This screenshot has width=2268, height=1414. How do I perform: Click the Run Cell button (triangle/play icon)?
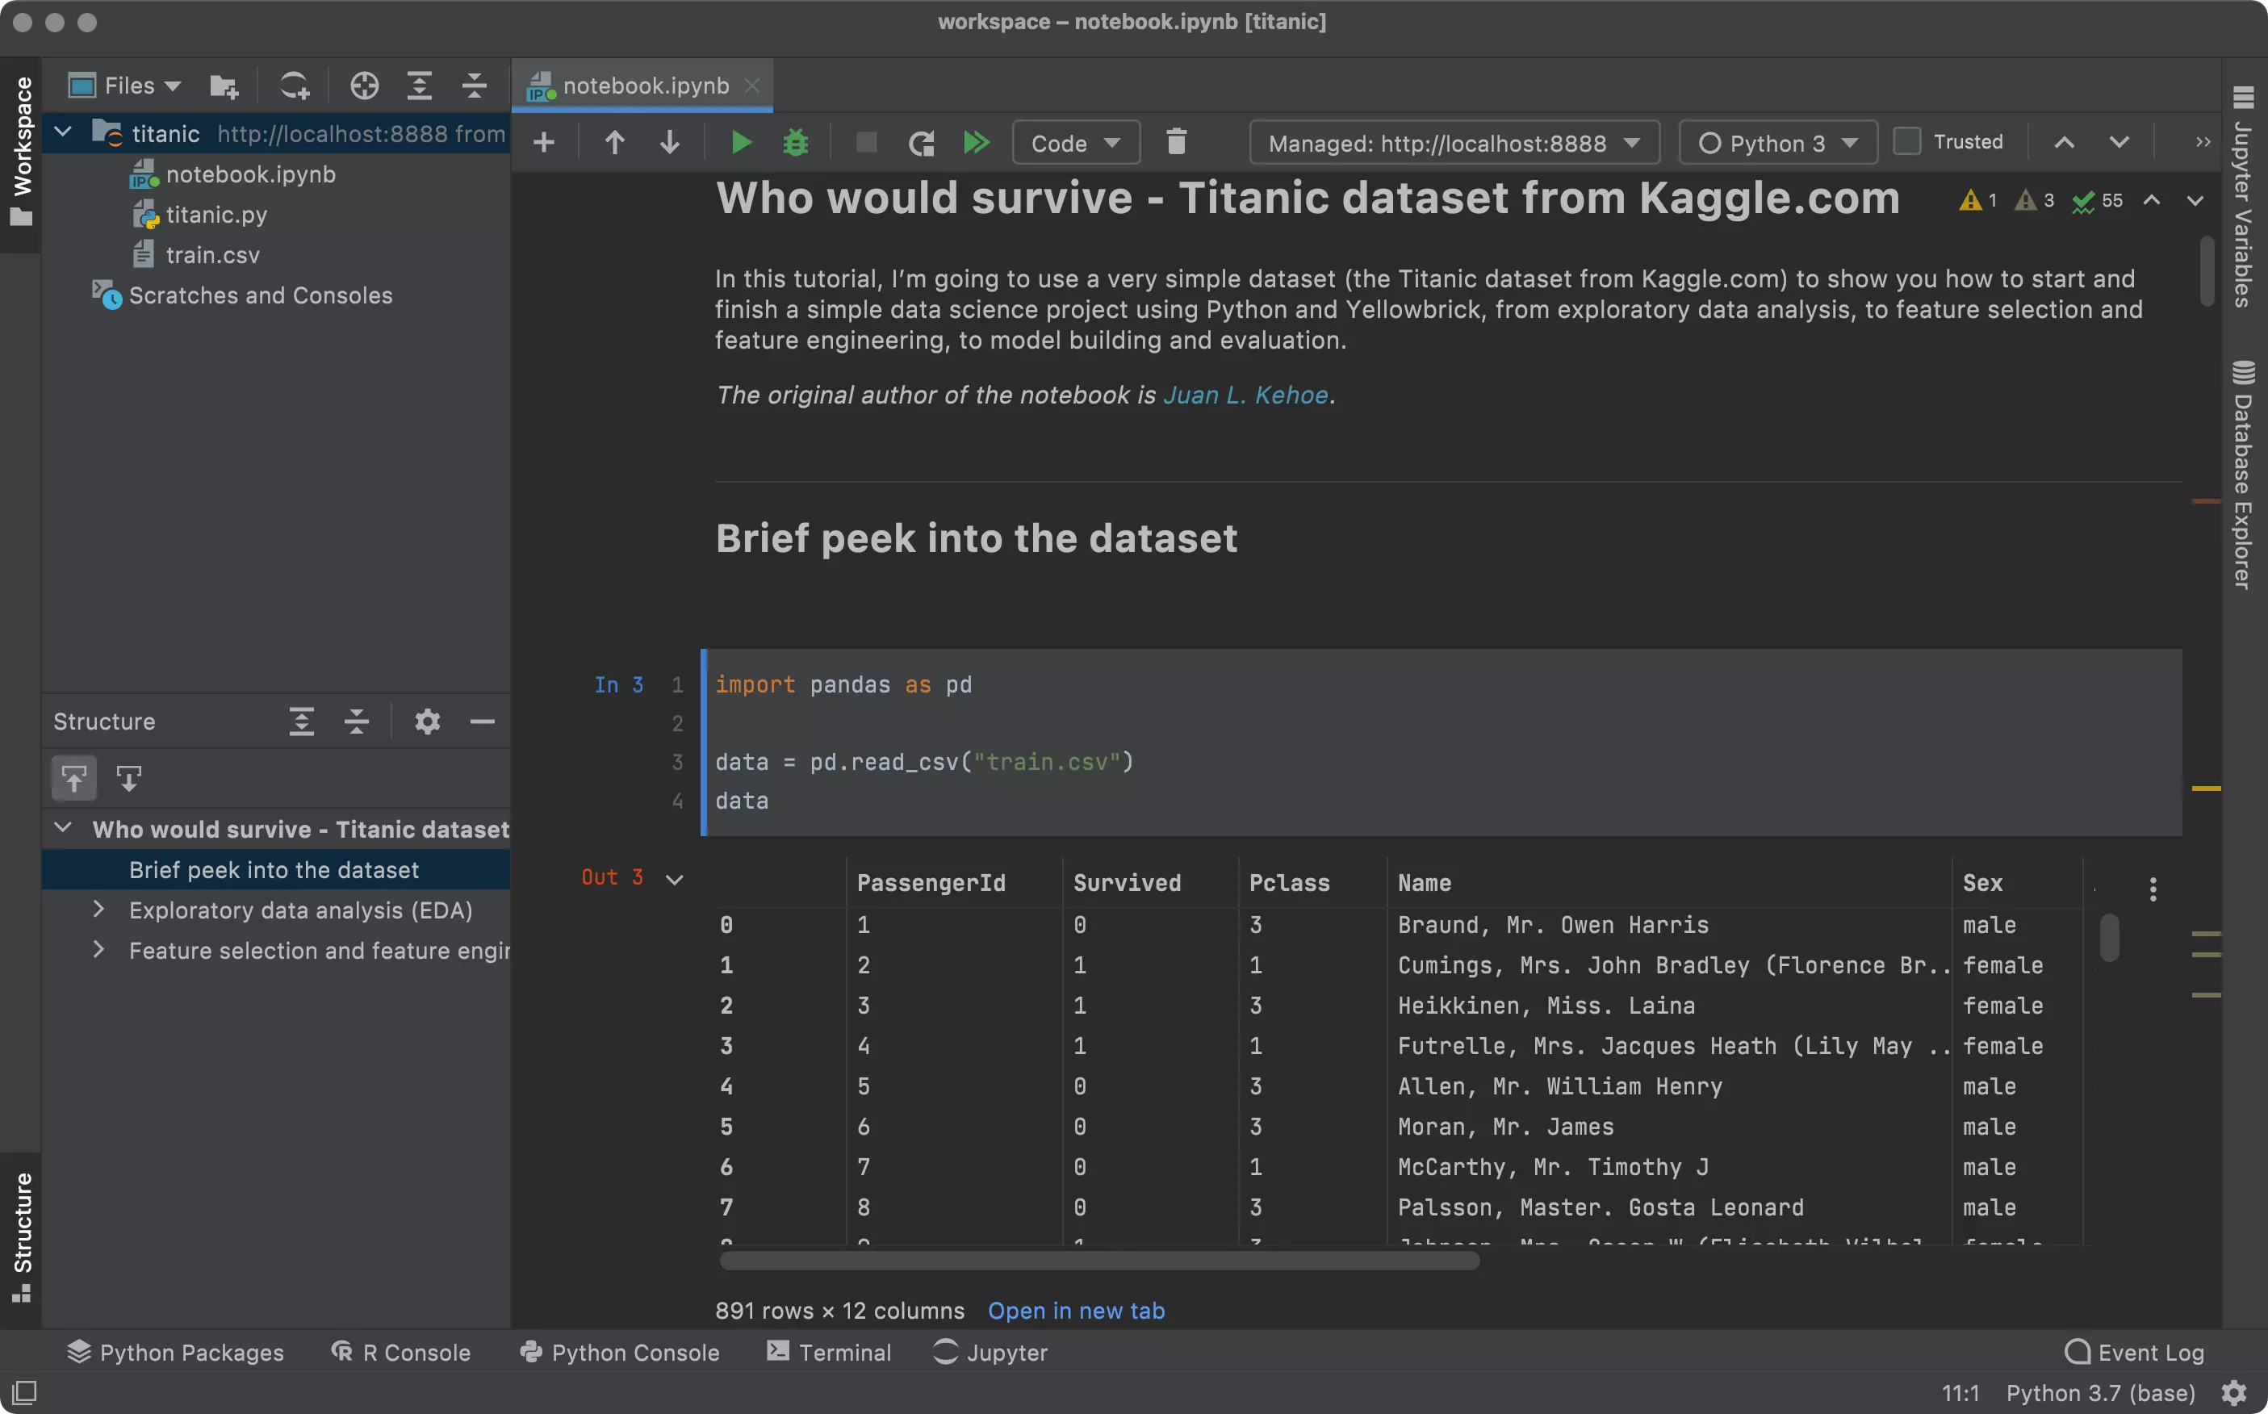point(739,144)
